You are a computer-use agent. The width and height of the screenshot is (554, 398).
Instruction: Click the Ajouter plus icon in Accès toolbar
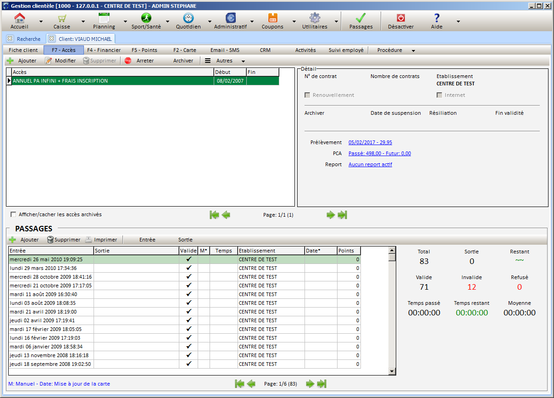pos(11,61)
